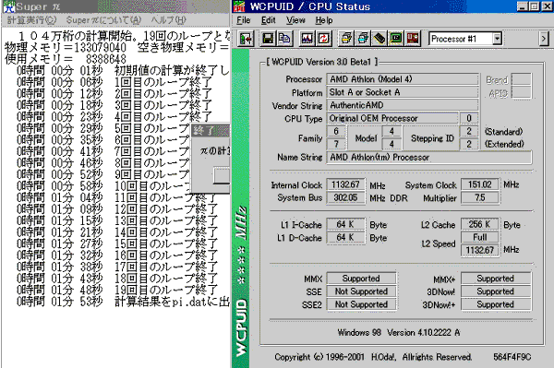Viewport: 554px width, 368px height.
Task: Click the dark red motherboard icon
Action: (x=413, y=39)
